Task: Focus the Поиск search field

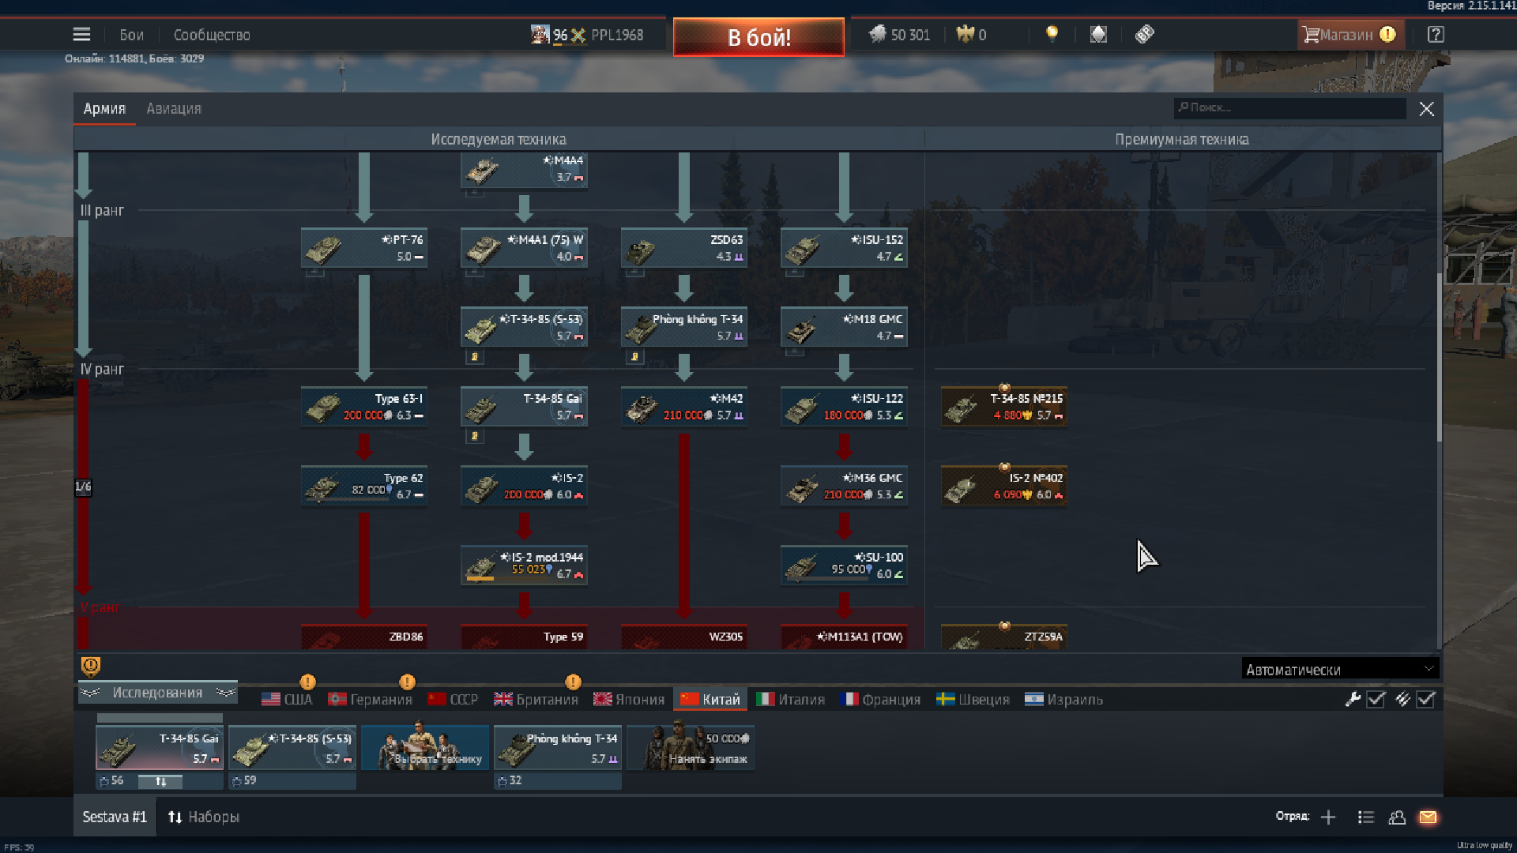Action: coord(1290,108)
